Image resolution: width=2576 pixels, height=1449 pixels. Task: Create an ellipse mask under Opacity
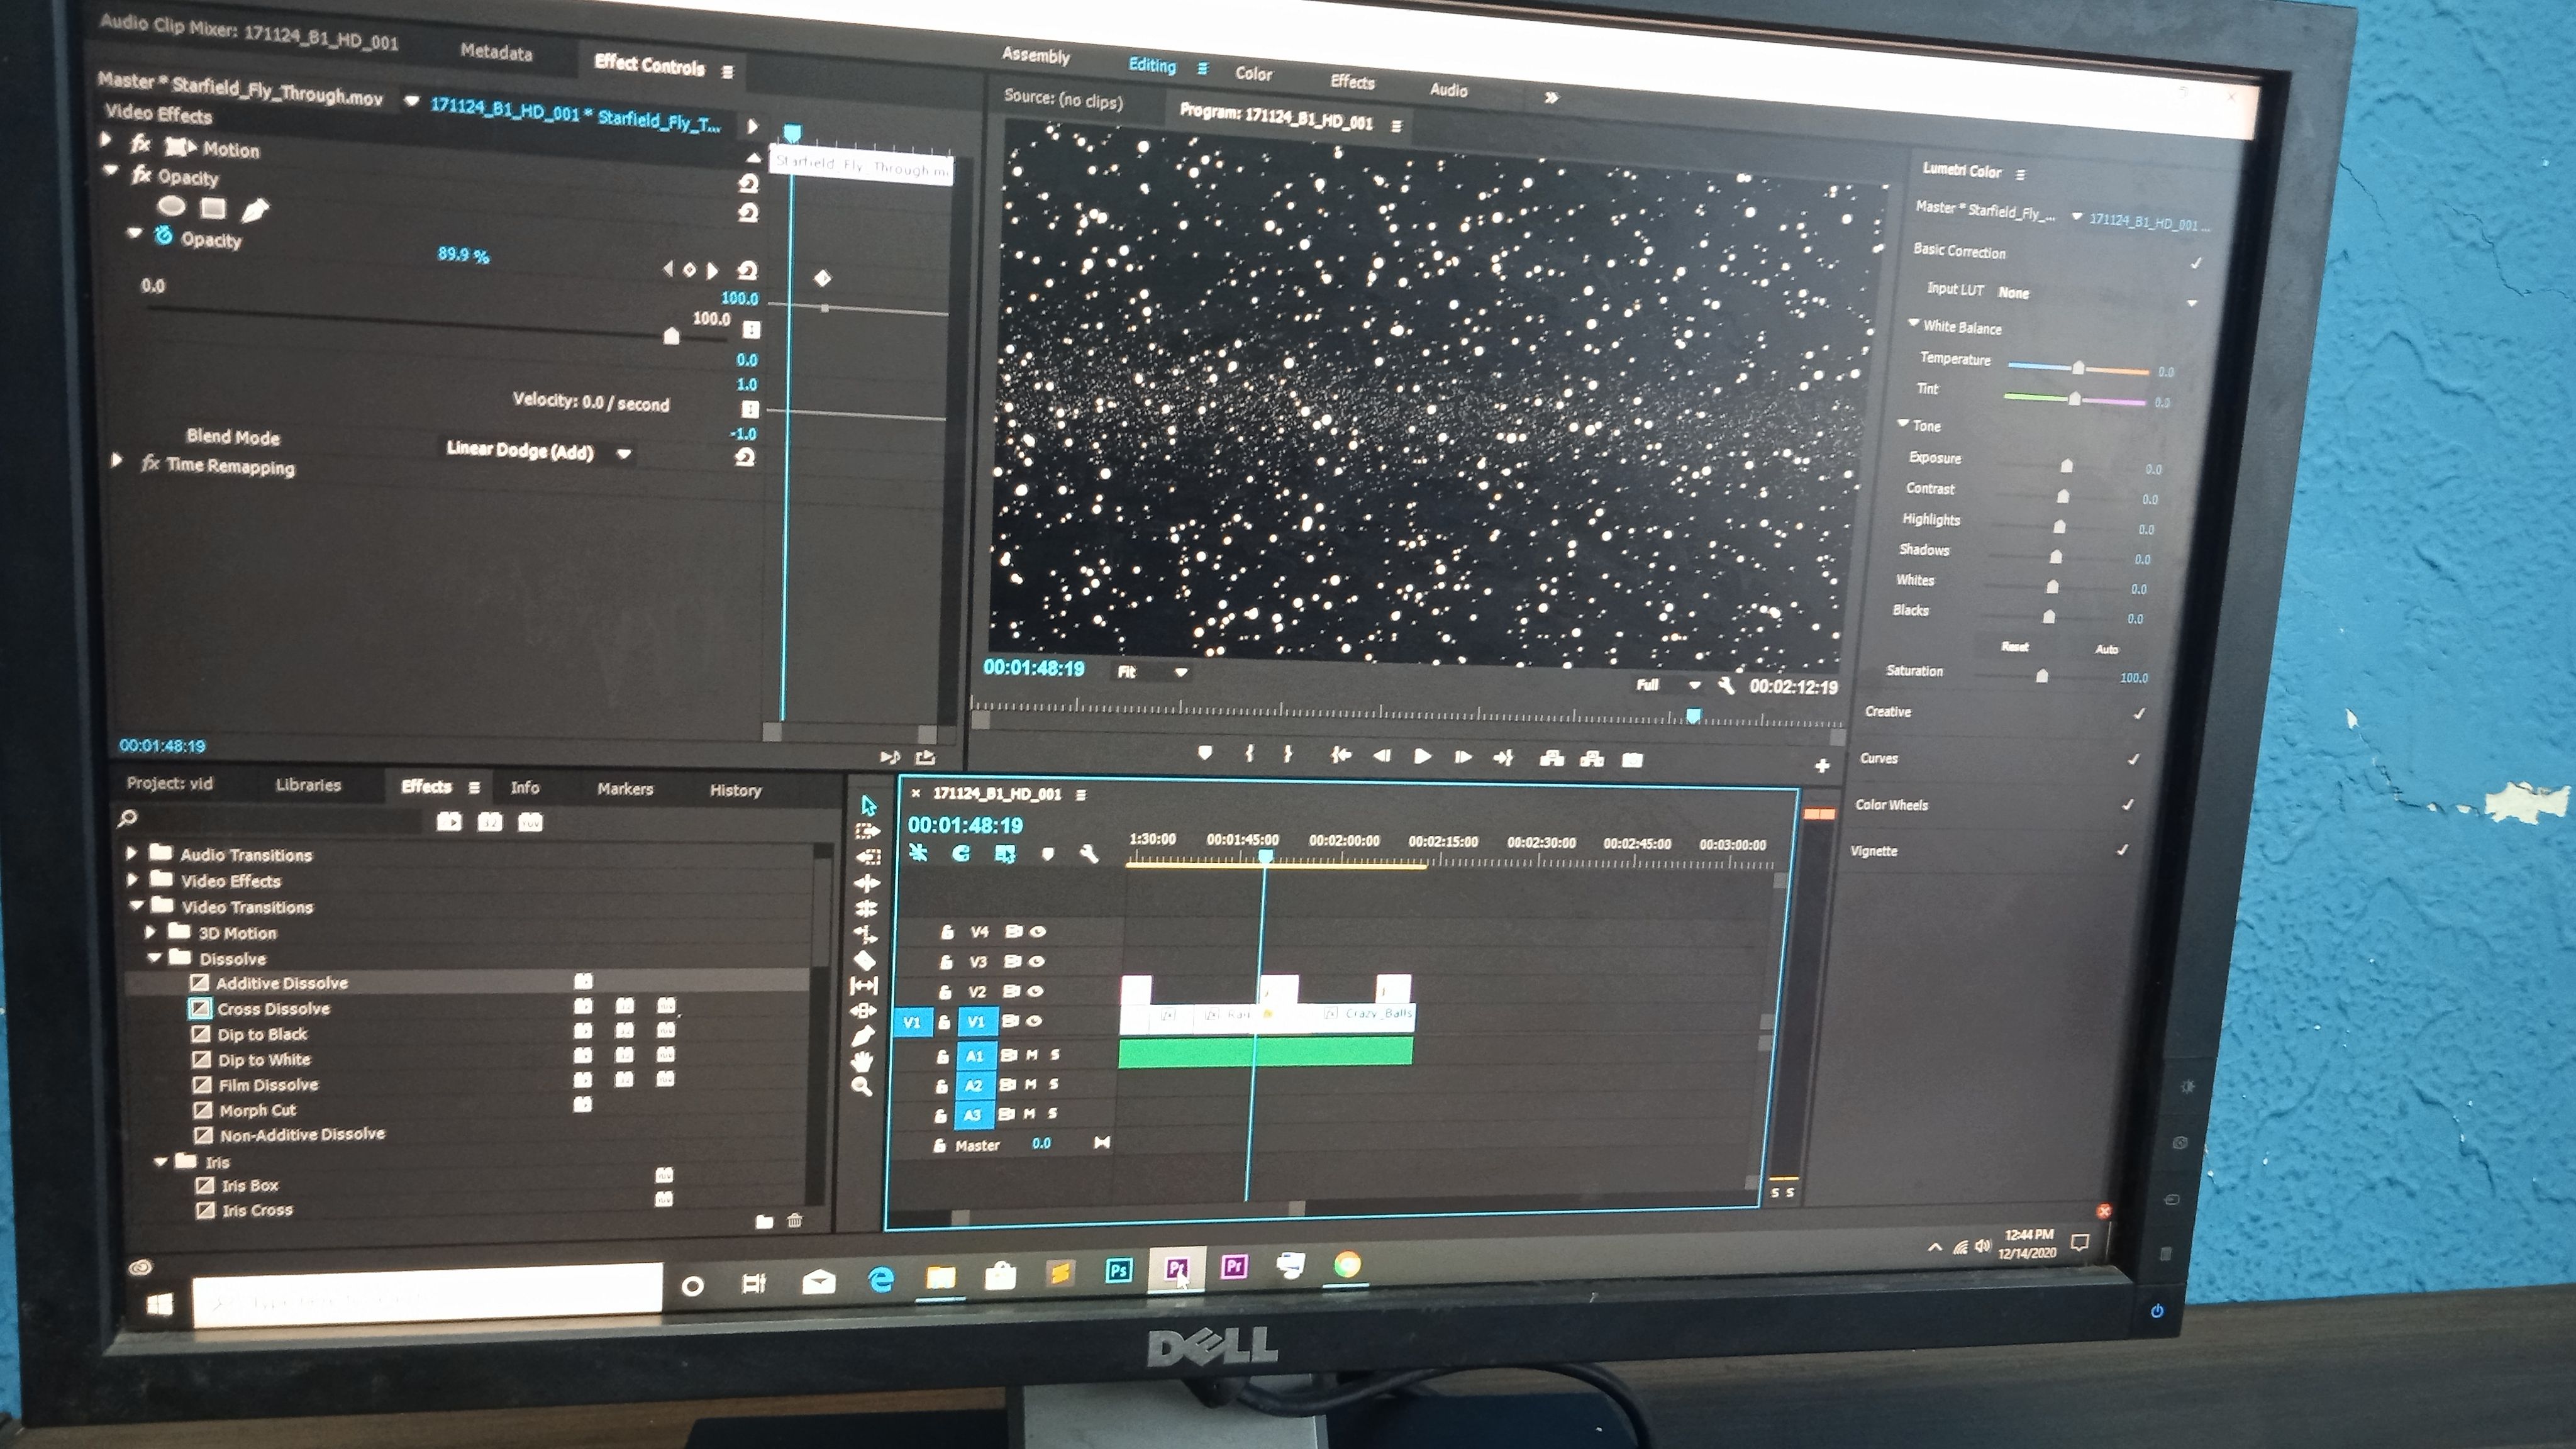coord(172,206)
